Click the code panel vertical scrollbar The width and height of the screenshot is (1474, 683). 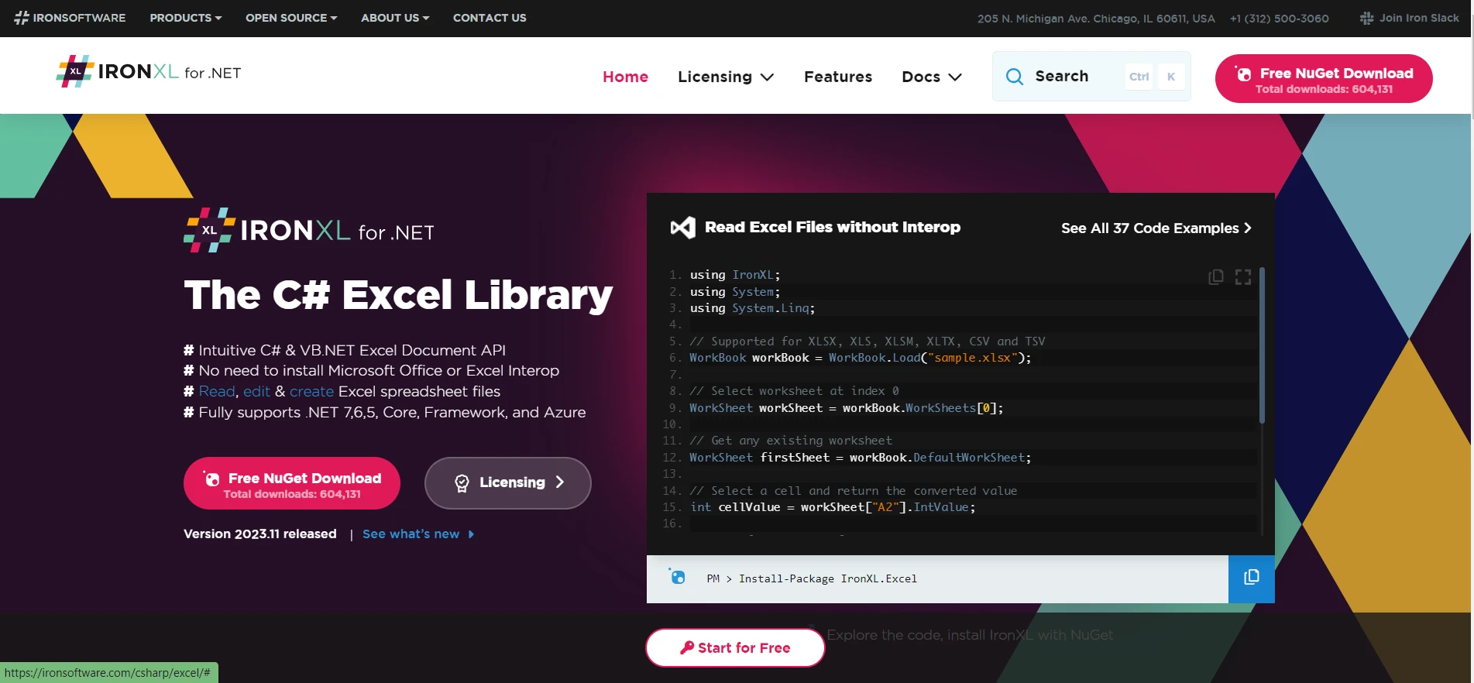[1262, 346]
